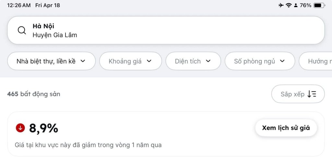This screenshot has height=166, width=332.
Task: Tap the Wi-Fi icon in the status bar
Action: pyautogui.click(x=289, y=5)
